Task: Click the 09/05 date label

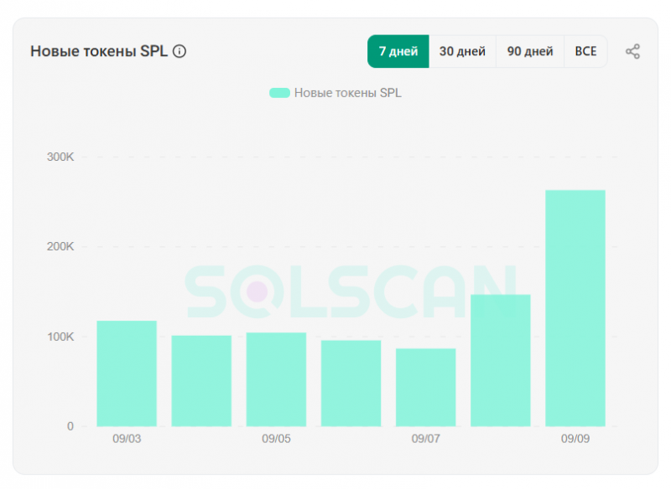Action: 277,439
